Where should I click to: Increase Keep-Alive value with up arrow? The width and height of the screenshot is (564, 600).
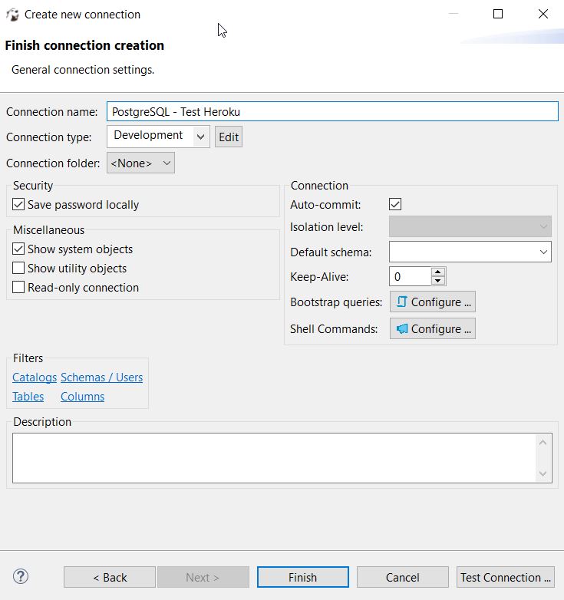[x=438, y=272]
